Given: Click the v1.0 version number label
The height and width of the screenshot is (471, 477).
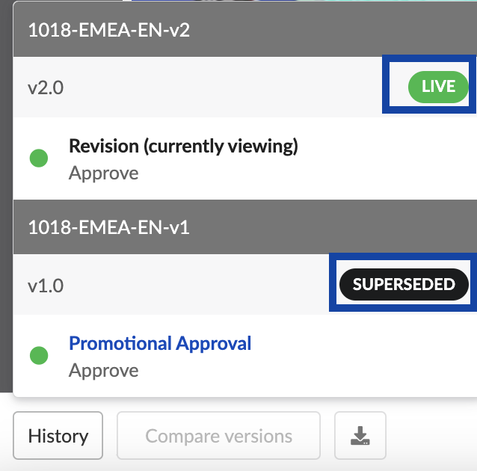Looking at the screenshot, I should click(46, 286).
